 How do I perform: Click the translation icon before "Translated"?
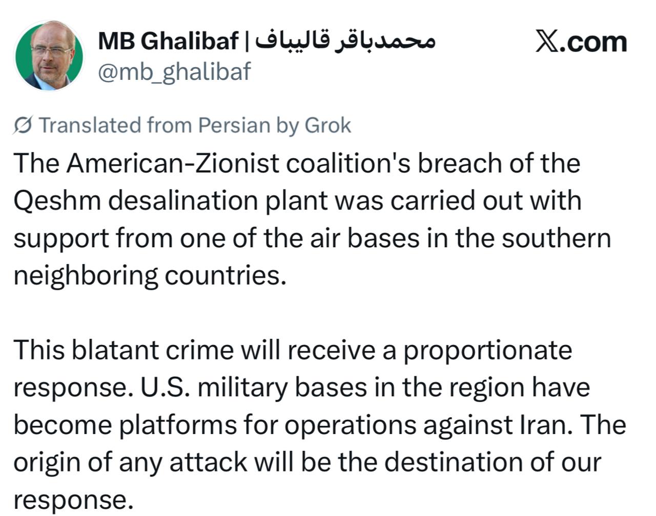tap(24, 125)
